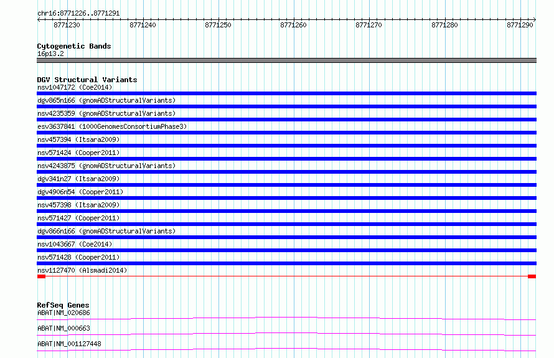Click ruler position 8771280
The image size is (554, 358).
click(x=444, y=25)
